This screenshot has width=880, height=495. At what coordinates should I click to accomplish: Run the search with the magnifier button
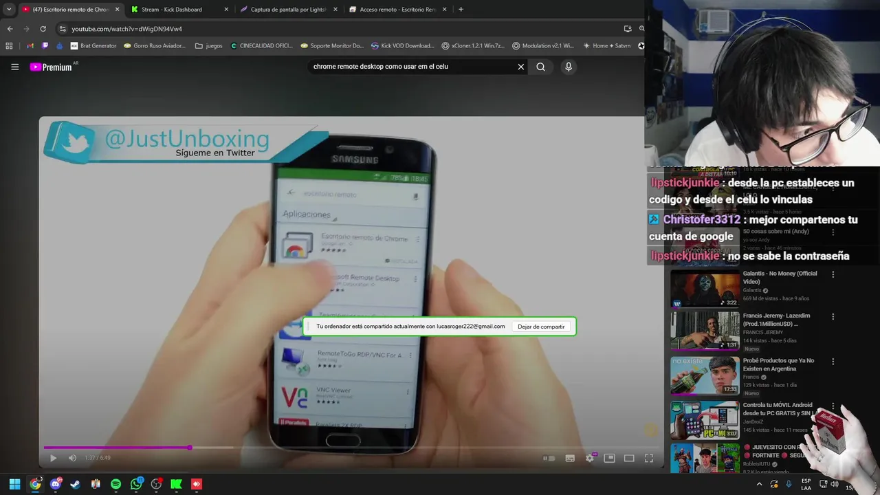pyautogui.click(x=540, y=67)
